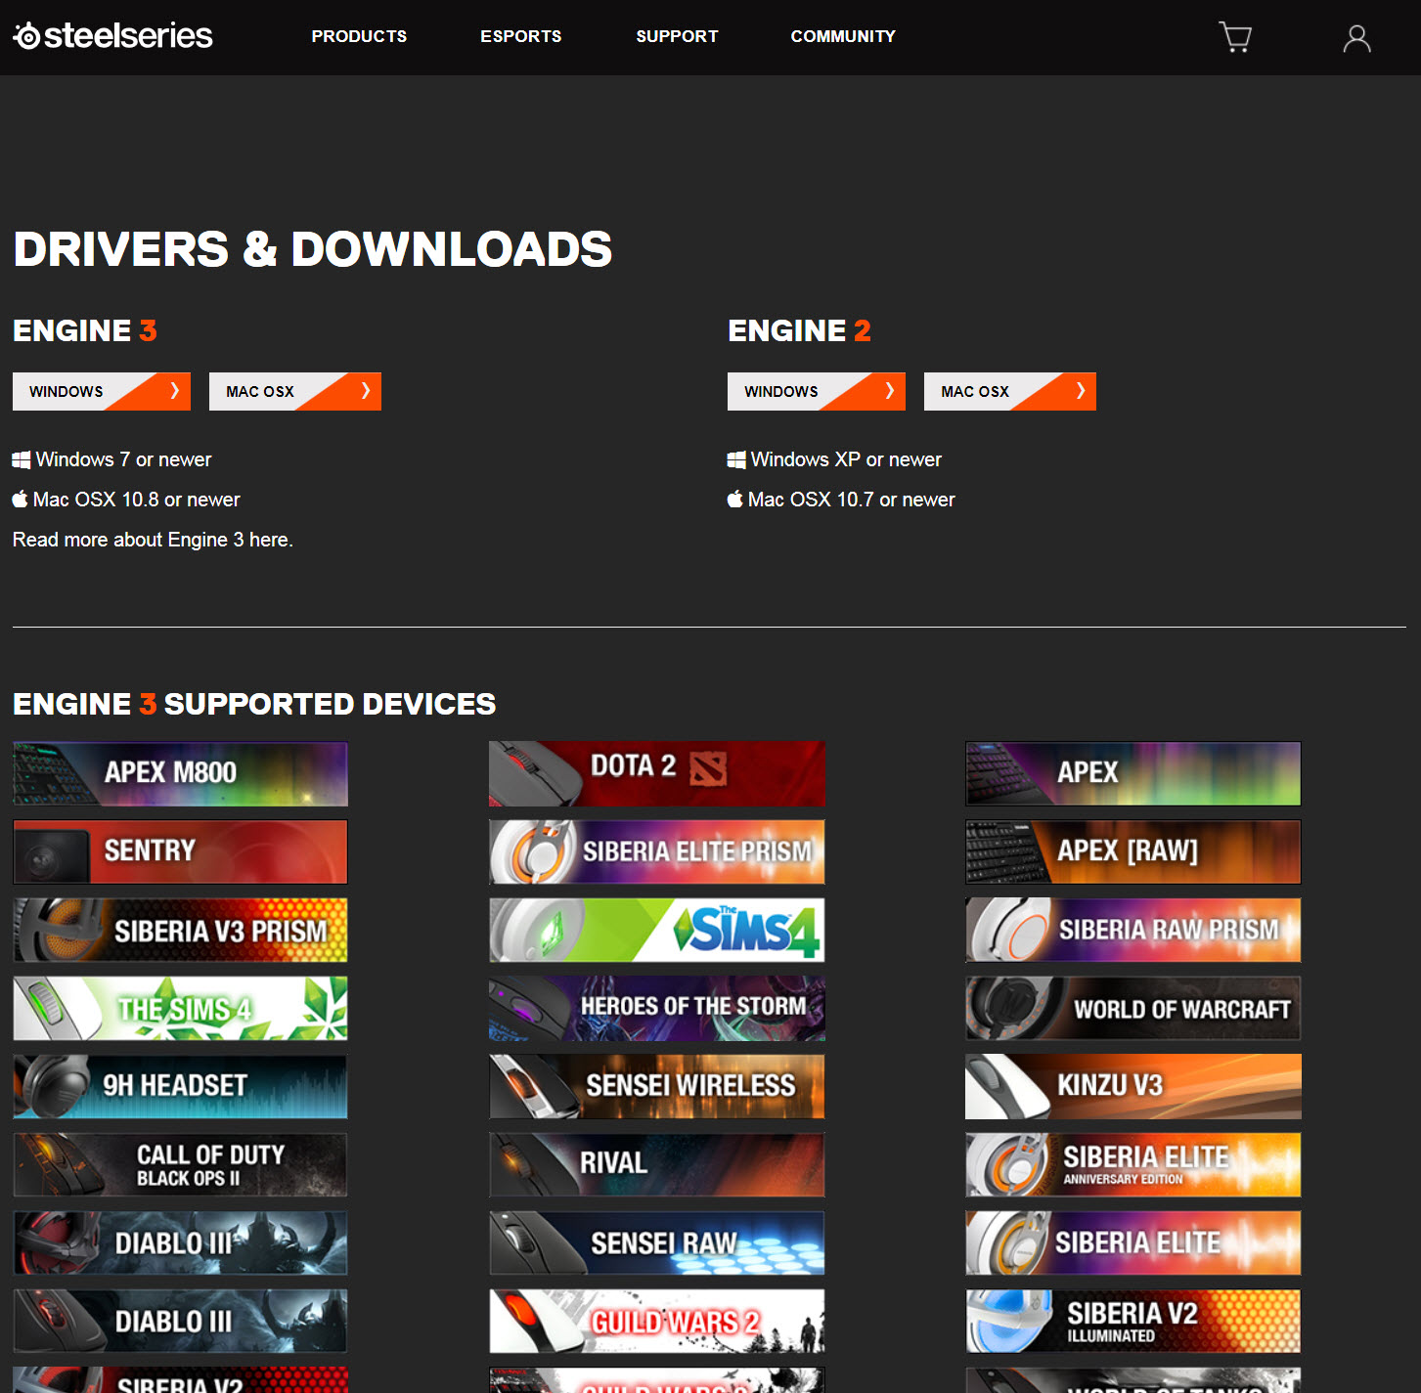Open the Esports menu
1421x1393 pixels.
[x=520, y=36]
